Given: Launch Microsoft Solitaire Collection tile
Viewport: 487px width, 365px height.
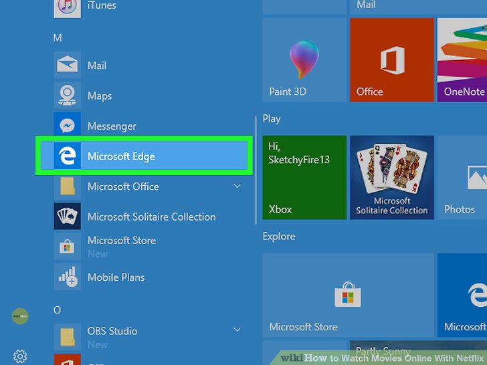Looking at the screenshot, I should [x=392, y=177].
